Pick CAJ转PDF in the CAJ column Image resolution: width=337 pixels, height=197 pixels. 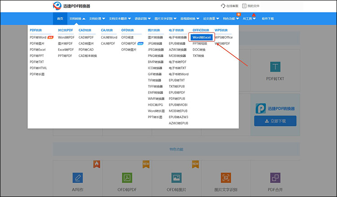click(x=108, y=44)
